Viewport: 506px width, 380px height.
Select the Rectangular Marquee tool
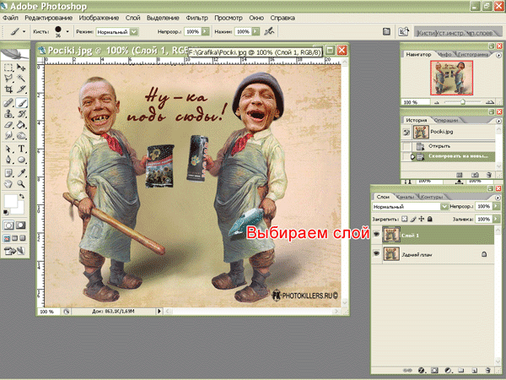(8, 68)
